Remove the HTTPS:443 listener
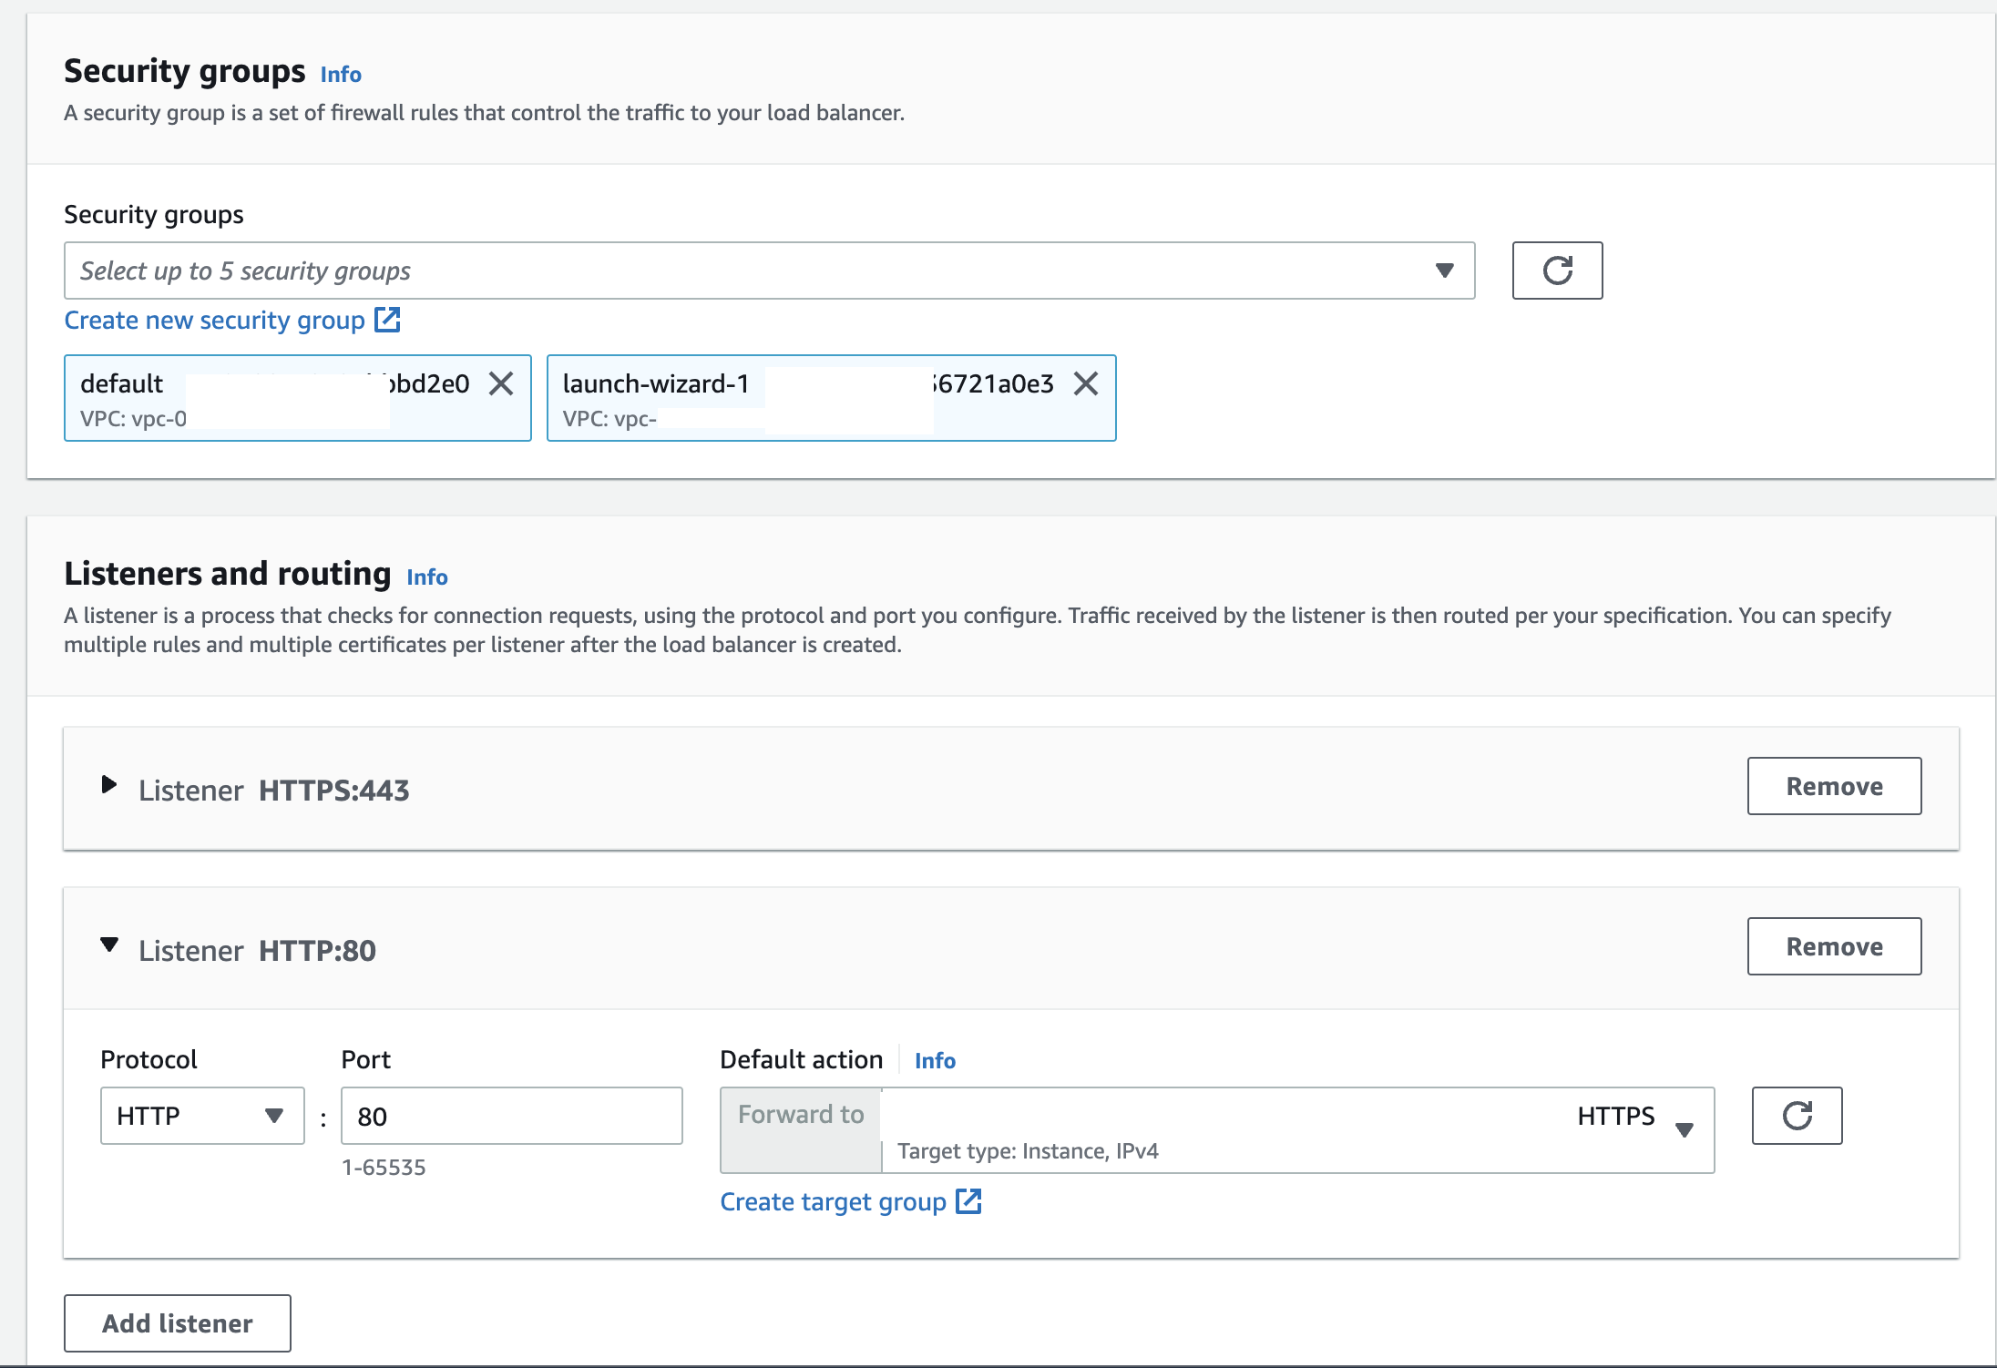The width and height of the screenshot is (1997, 1368). [1834, 786]
